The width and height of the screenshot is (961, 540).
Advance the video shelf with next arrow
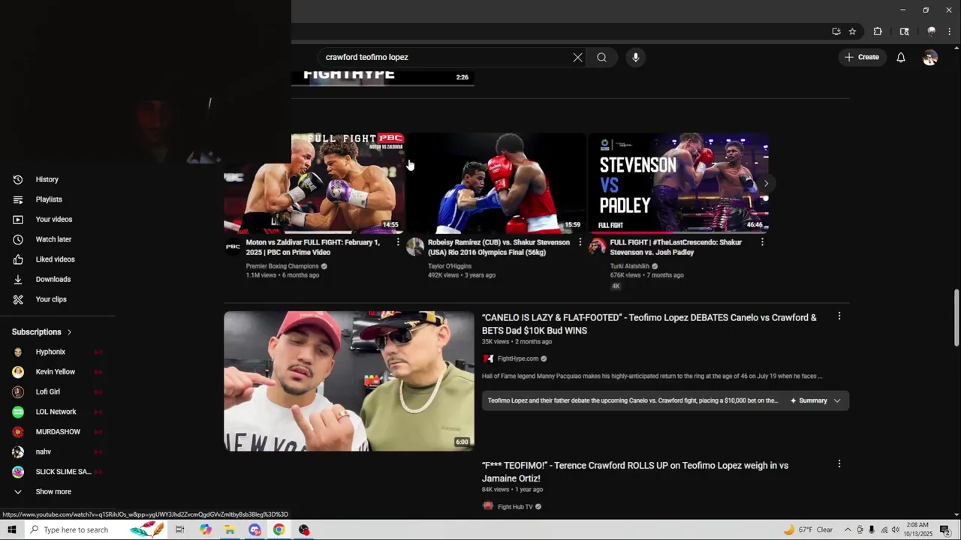point(766,183)
